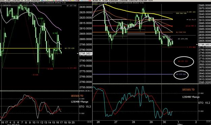Click 2765.0000 on left chart price axis
211x125 pixels.
click(x=86, y=77)
